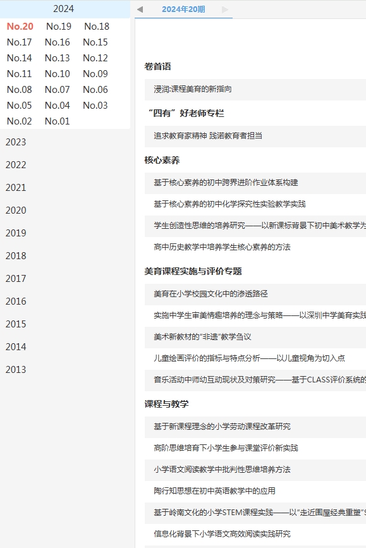366x548 pixels.
Task: Select issue No.19
Action: pyautogui.click(x=59, y=27)
